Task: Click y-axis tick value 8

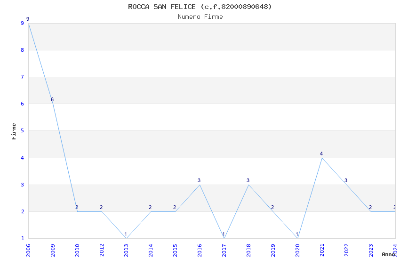Action: click(x=23, y=50)
